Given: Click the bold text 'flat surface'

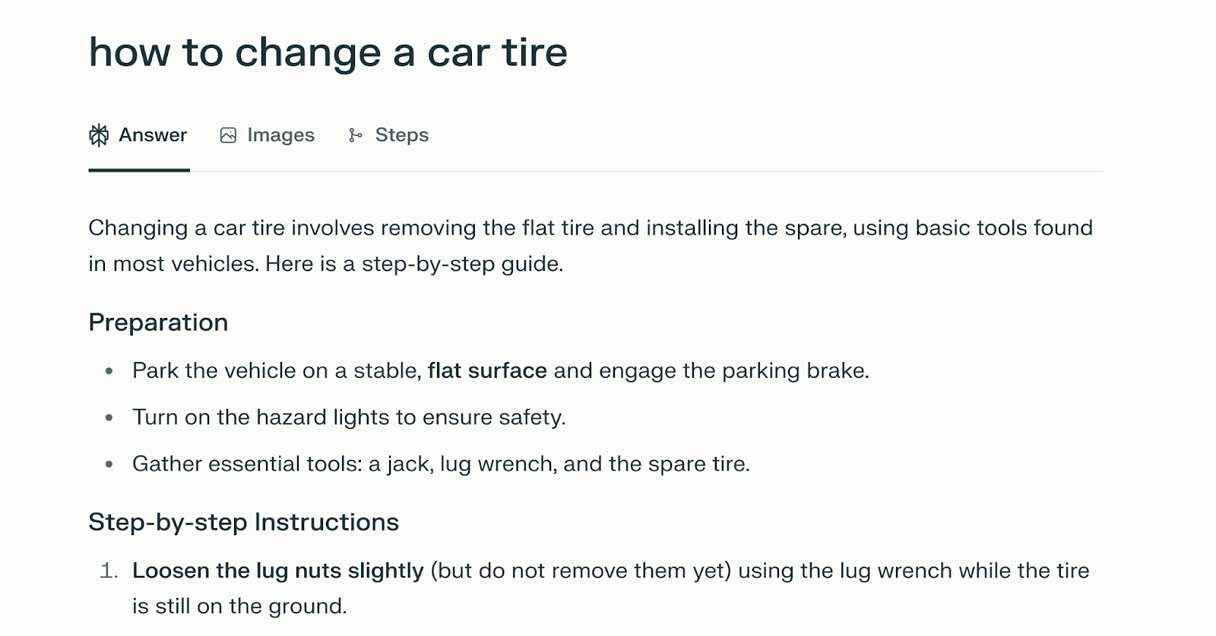Looking at the screenshot, I should tap(486, 370).
